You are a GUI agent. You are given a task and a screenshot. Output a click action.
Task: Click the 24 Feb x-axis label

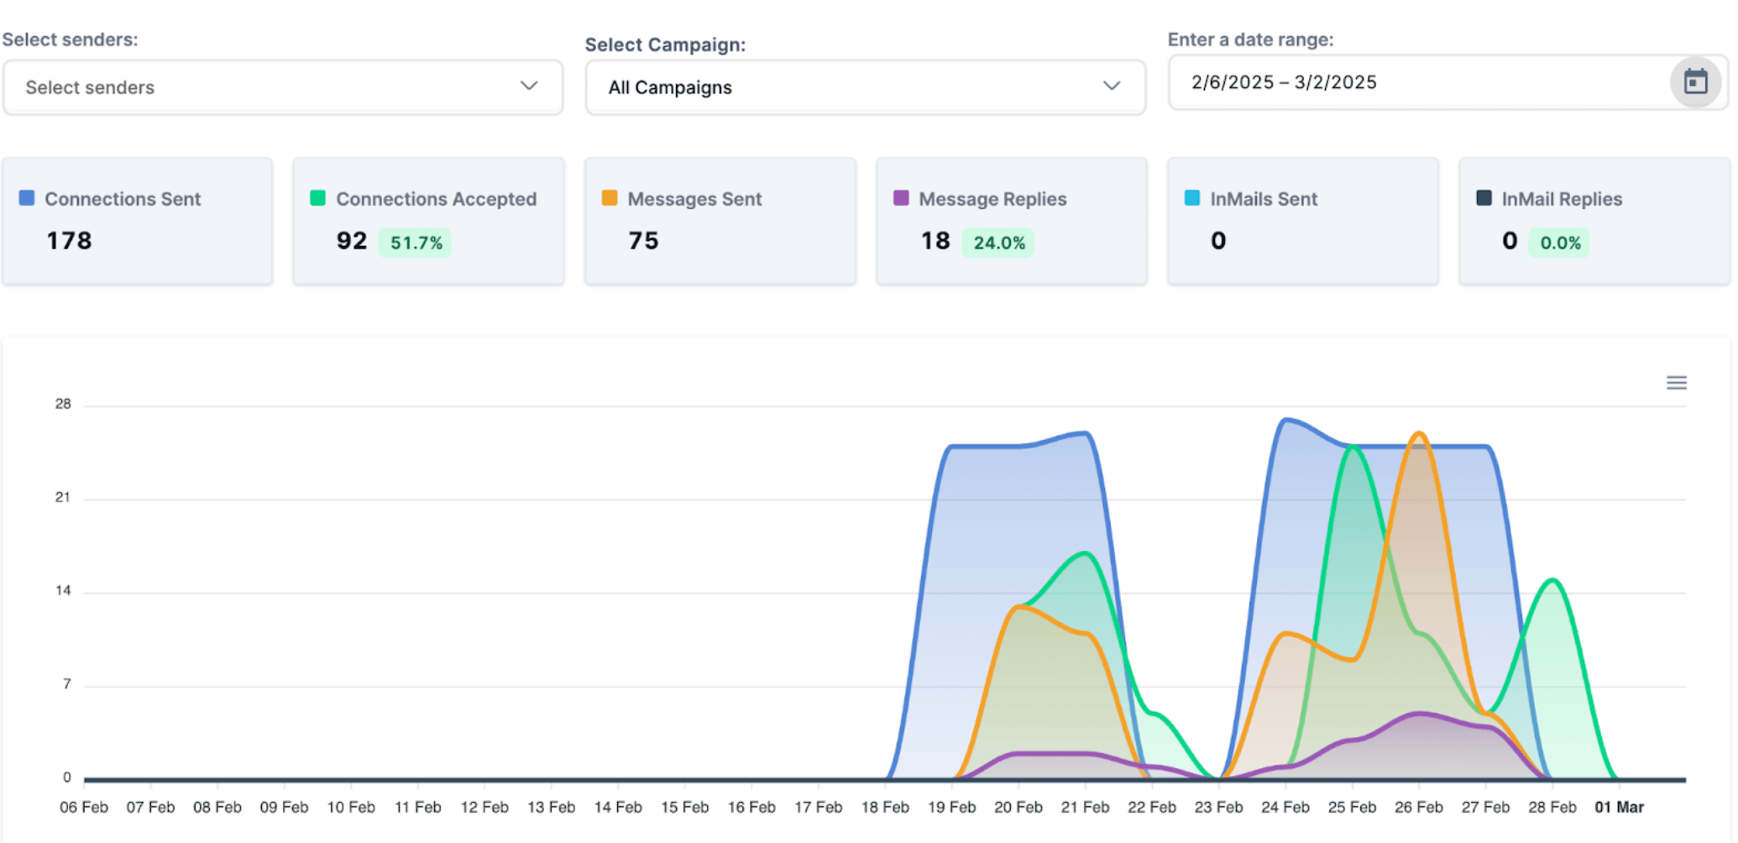(x=1285, y=807)
